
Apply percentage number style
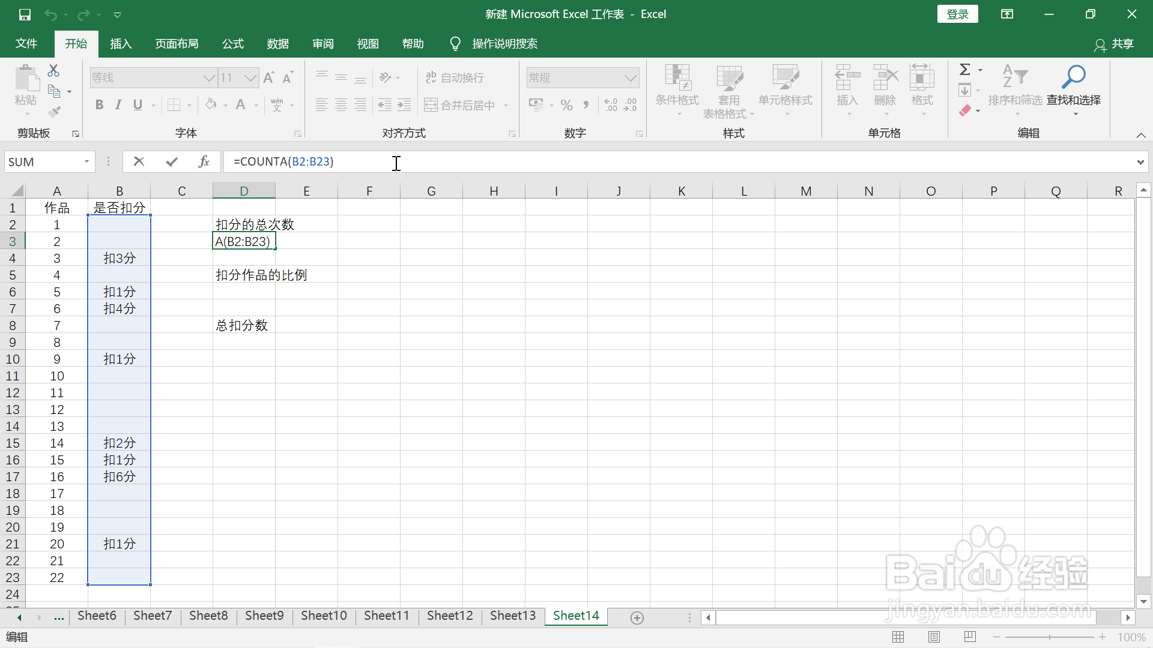click(566, 104)
